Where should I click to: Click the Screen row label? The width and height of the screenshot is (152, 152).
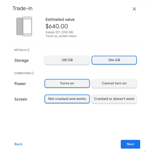click(x=21, y=99)
